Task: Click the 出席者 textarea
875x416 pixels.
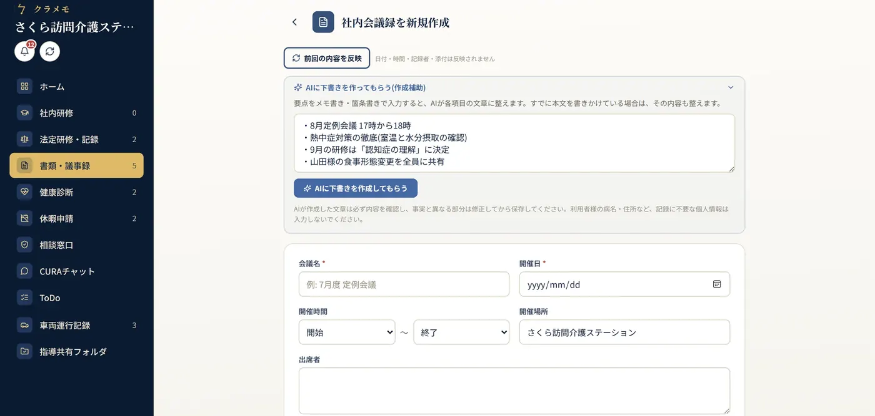Action: click(x=514, y=390)
